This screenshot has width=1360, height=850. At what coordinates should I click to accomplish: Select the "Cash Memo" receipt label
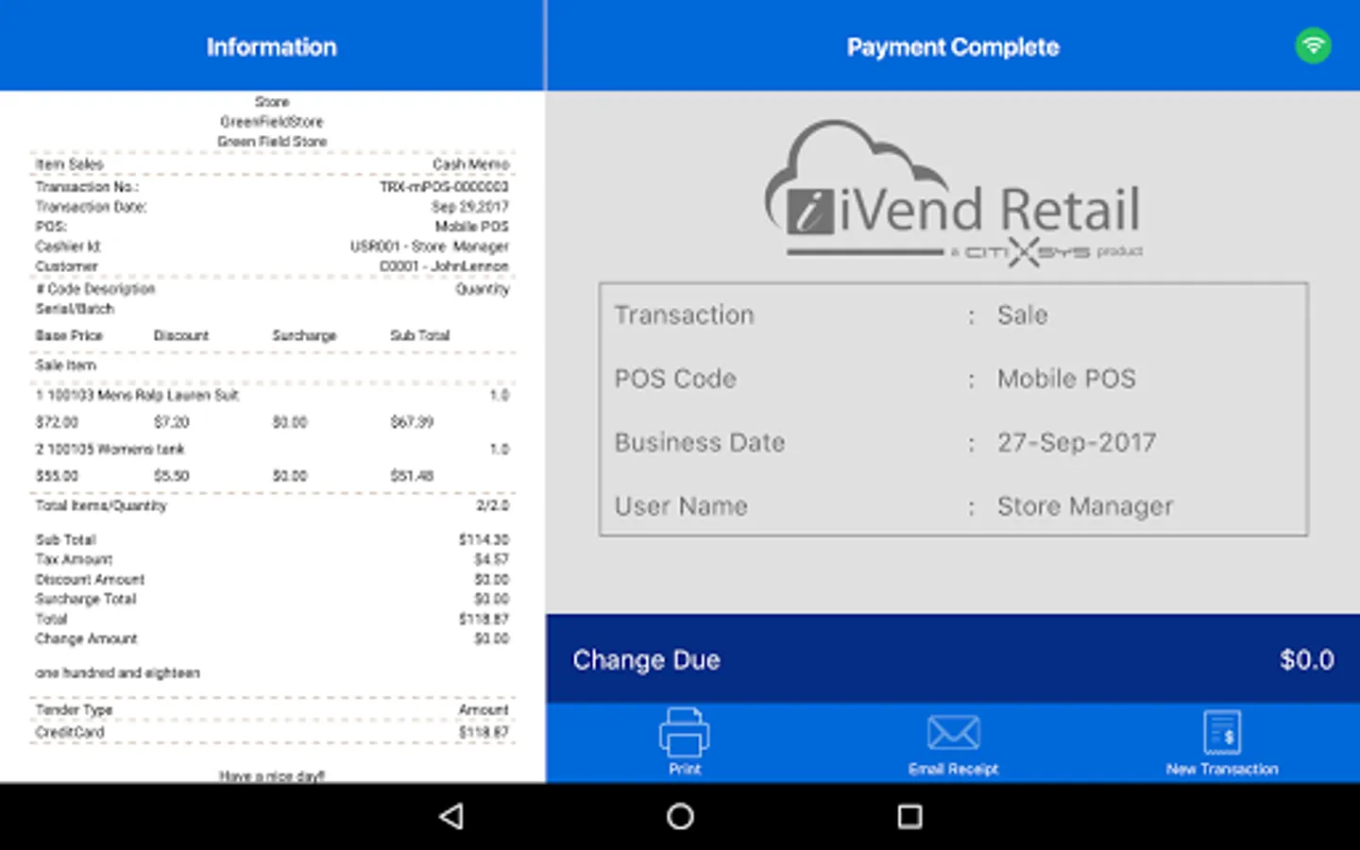tap(470, 164)
